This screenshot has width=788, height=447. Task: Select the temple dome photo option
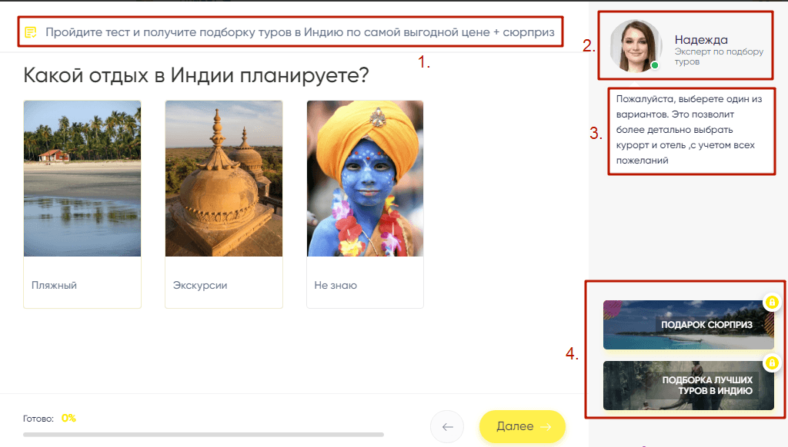coord(224,178)
